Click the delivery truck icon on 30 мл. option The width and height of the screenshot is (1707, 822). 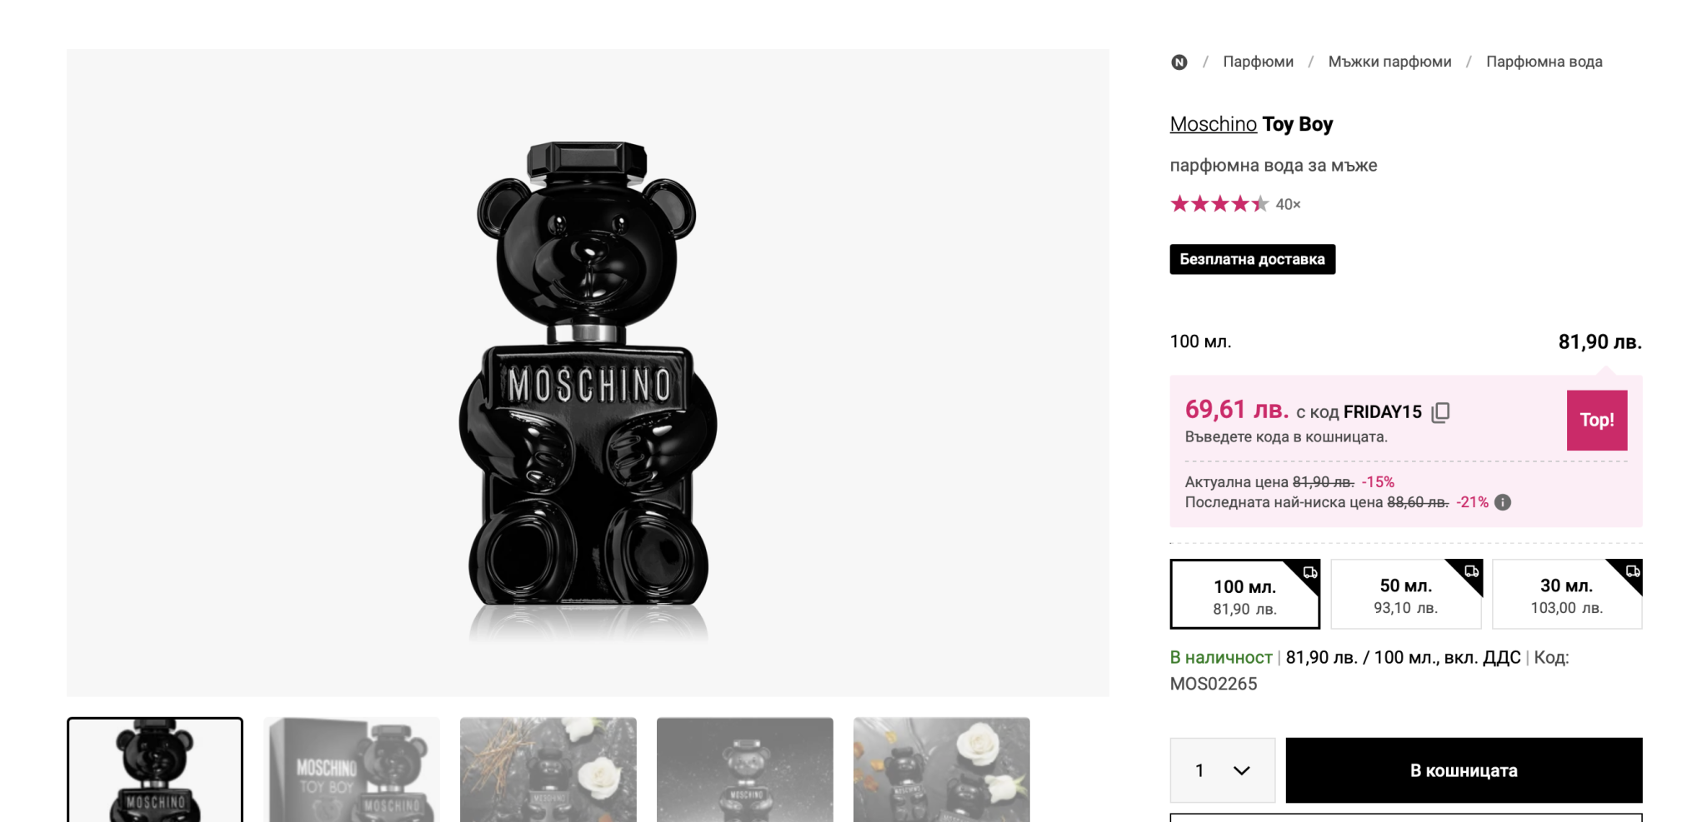pyautogui.click(x=1632, y=571)
